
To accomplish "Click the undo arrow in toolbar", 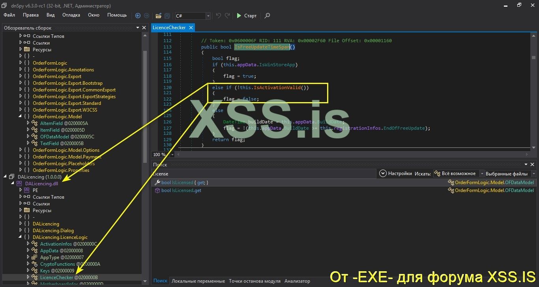I will (219, 16).
